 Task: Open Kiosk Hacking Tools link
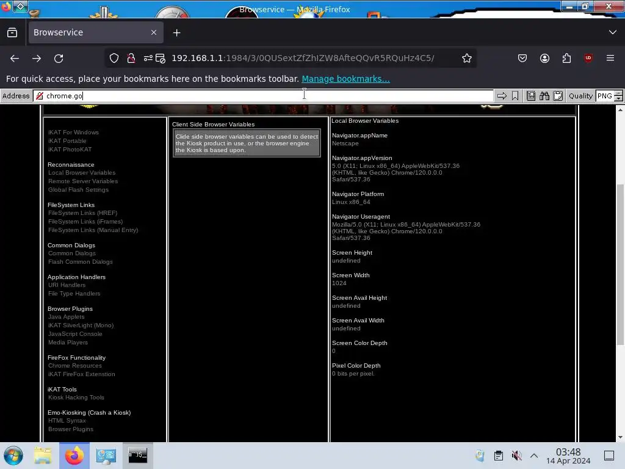click(76, 398)
